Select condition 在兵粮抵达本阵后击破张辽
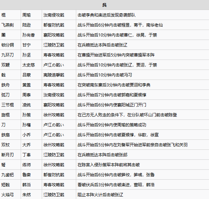This screenshot has width=209, height=199. click(x=102, y=45)
